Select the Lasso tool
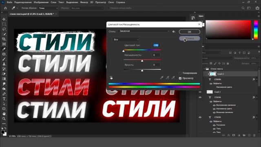This screenshot has height=147, width=261. (4, 29)
